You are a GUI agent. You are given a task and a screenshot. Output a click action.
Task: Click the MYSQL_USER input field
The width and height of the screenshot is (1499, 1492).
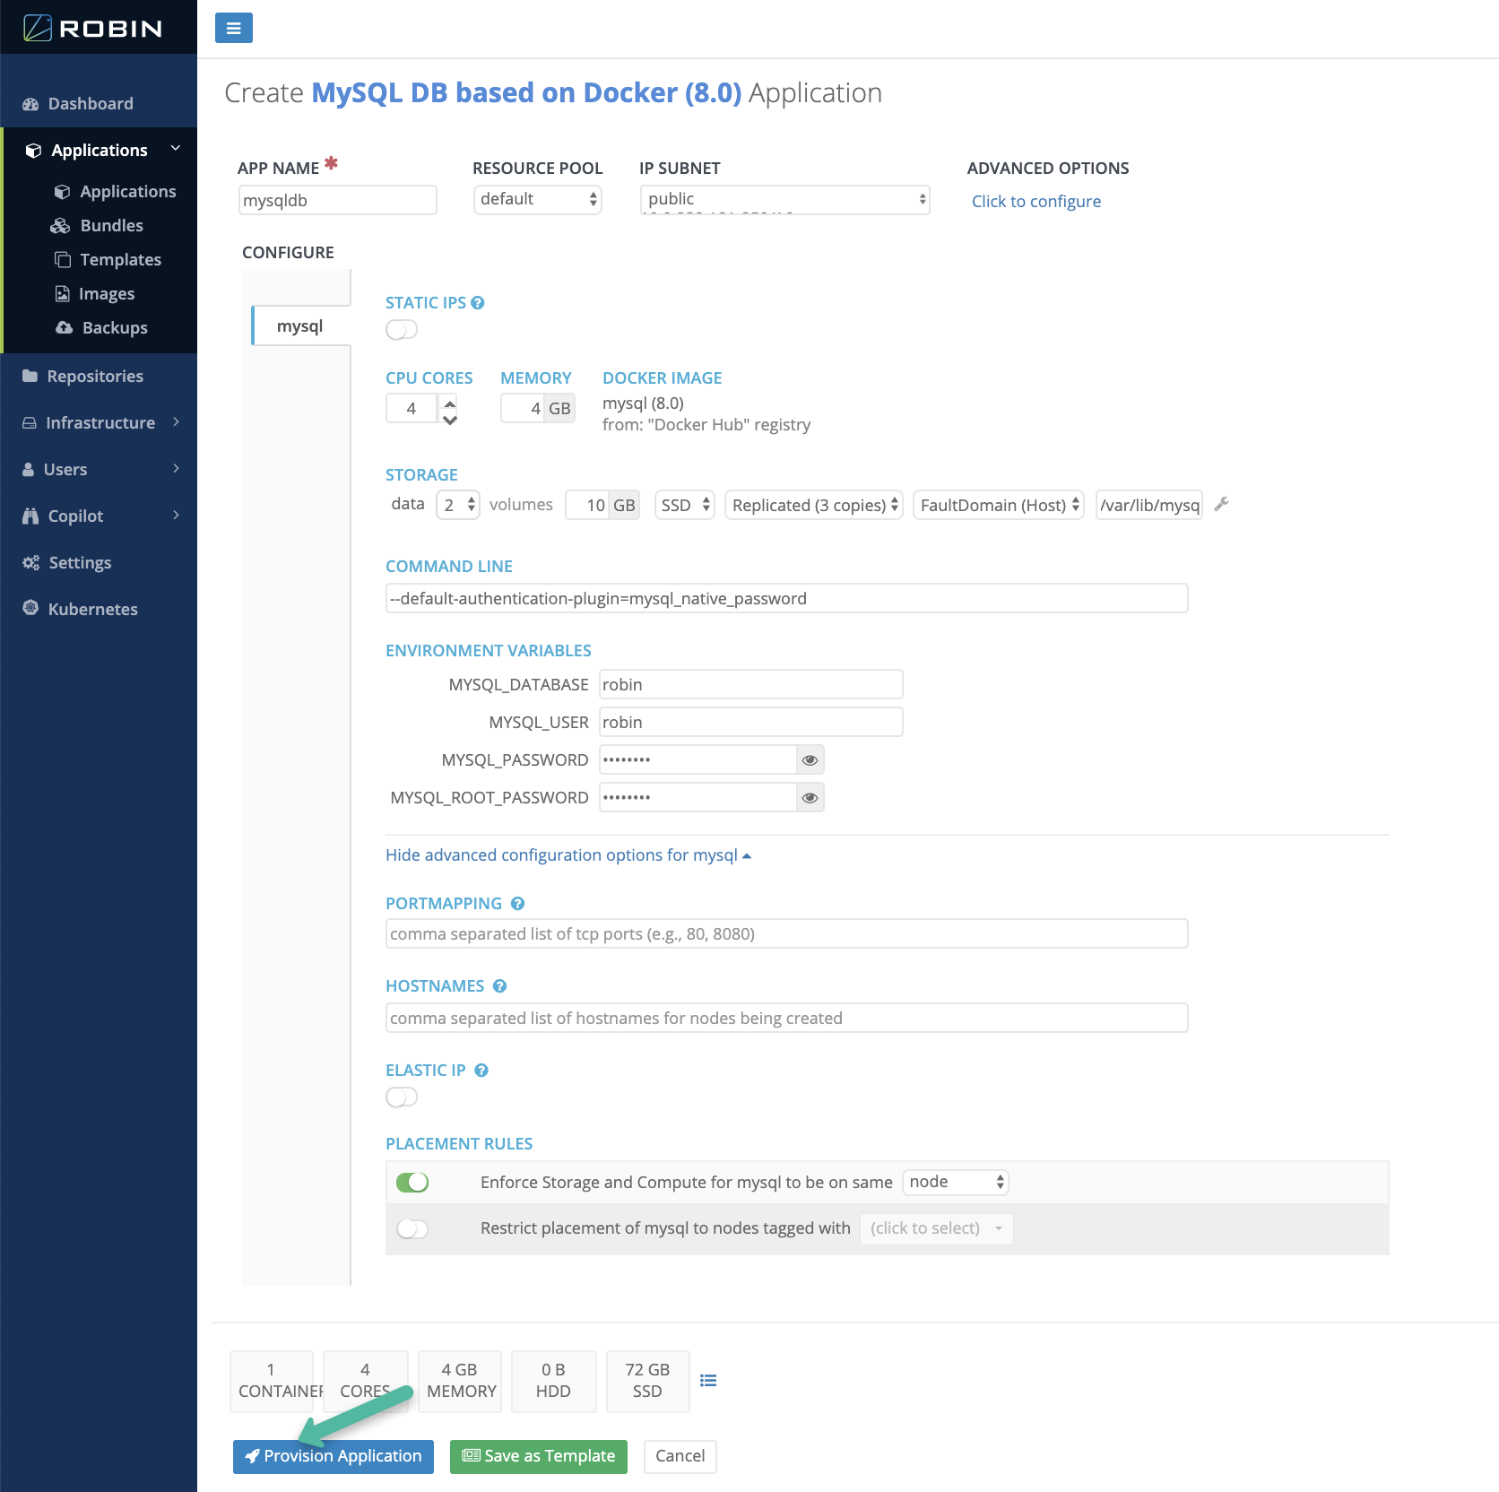751,723
